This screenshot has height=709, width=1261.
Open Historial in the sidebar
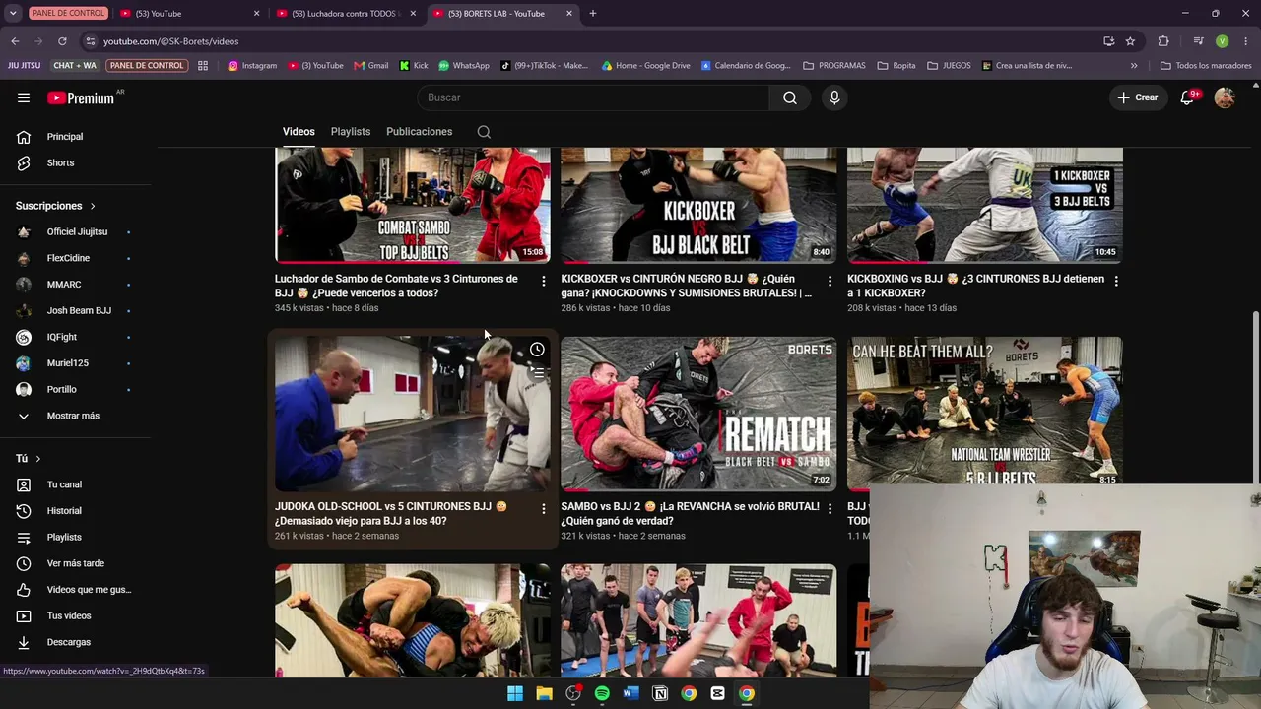[x=64, y=511]
